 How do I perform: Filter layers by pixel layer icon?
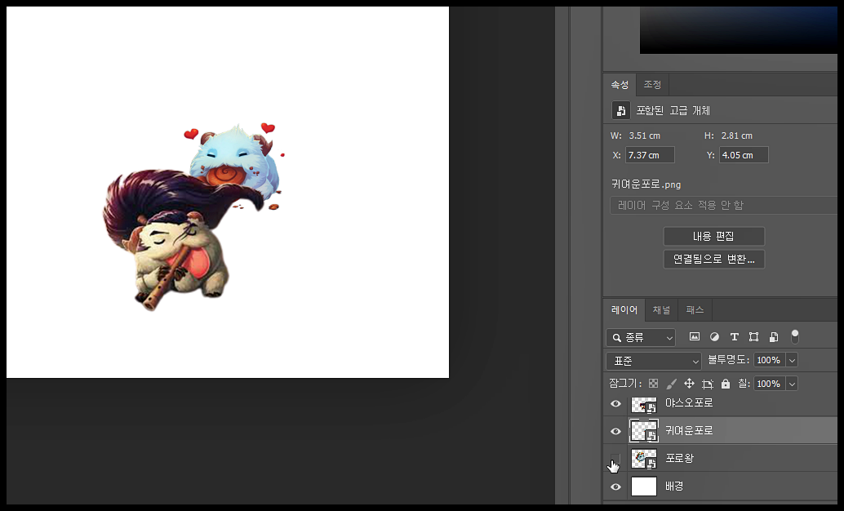[695, 337]
